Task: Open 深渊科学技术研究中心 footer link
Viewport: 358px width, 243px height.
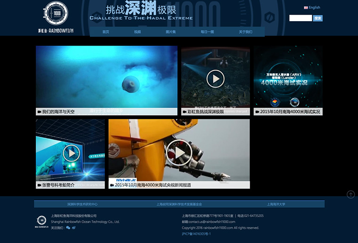Action: click(x=82, y=204)
